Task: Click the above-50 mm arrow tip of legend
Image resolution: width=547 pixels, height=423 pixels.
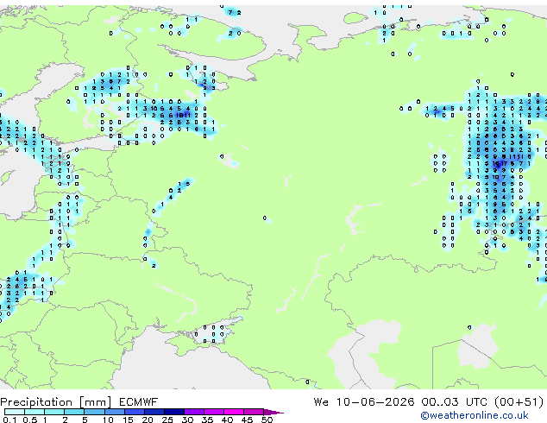Action: click(x=273, y=412)
